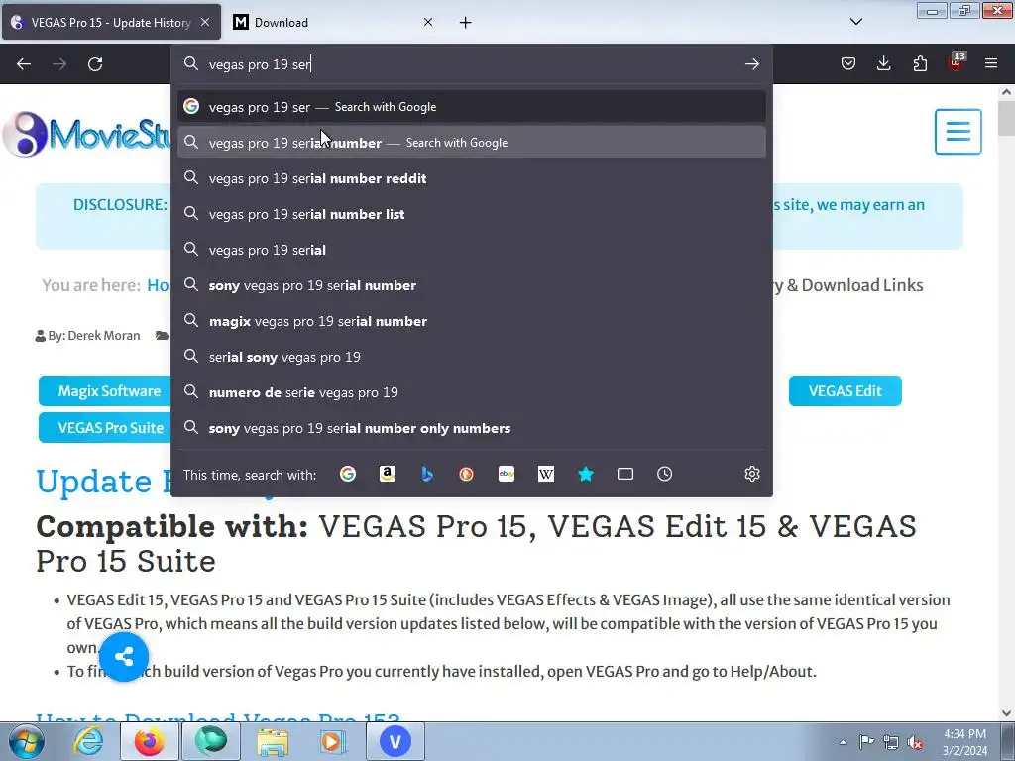
Task: List all tabs with chevron dropdown
Action: click(x=855, y=22)
